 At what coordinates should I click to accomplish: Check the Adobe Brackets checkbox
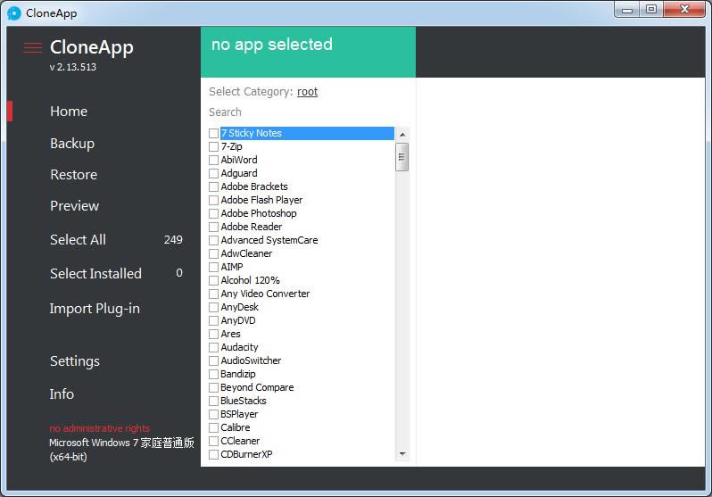pyautogui.click(x=213, y=186)
